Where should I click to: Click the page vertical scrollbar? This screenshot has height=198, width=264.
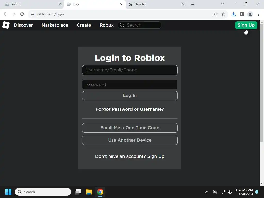pos(262,82)
